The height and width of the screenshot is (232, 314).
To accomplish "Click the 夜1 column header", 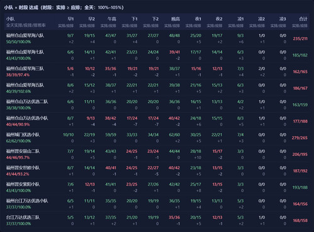I will 198,19.
